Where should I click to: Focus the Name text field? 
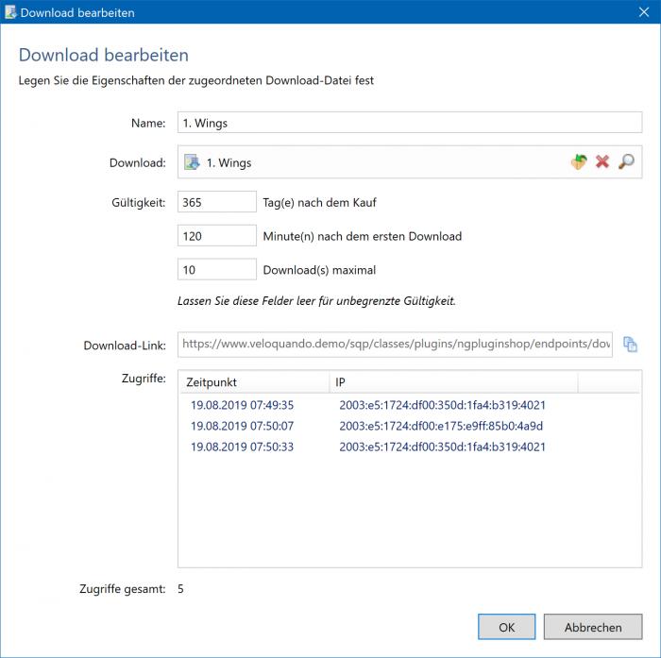pos(410,123)
